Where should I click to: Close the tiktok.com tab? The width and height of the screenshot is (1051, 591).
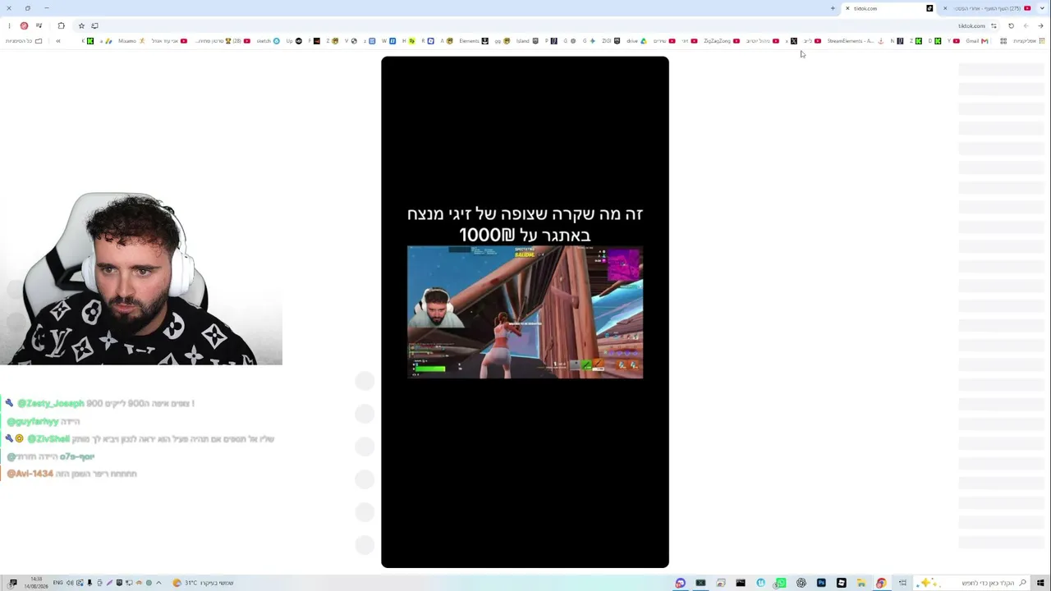click(847, 8)
